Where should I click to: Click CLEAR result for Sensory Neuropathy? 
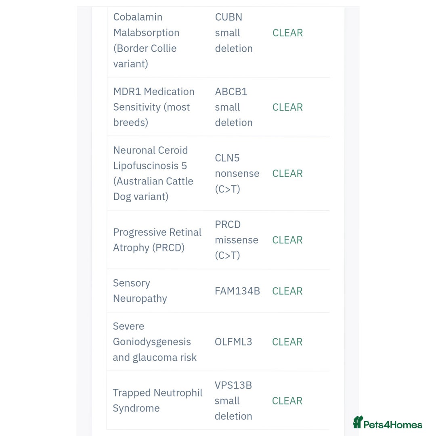point(287,291)
